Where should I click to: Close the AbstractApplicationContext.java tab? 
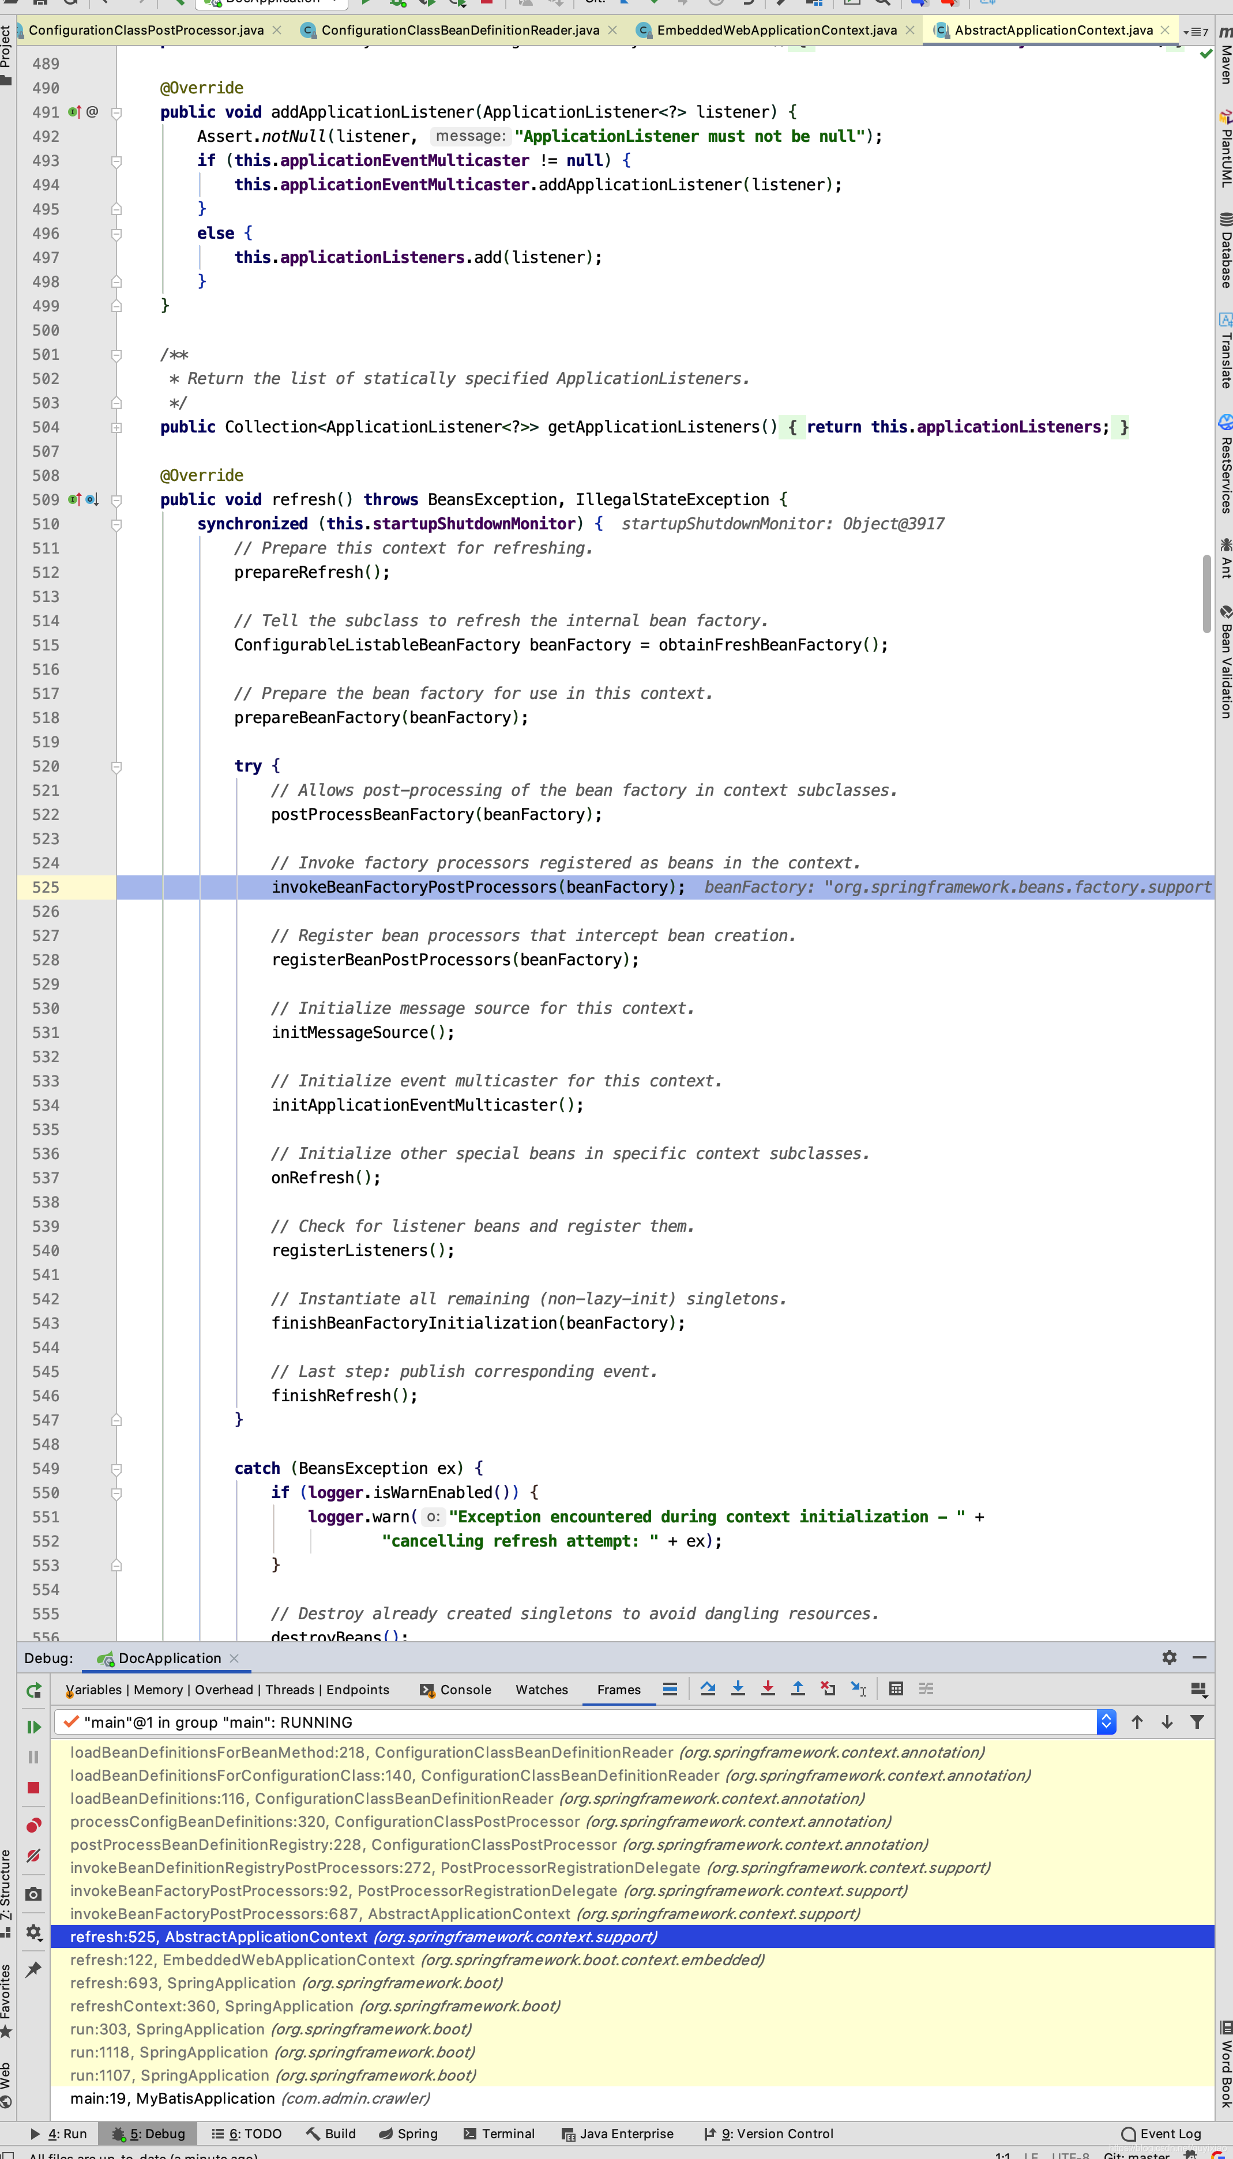pyautogui.click(x=1166, y=31)
